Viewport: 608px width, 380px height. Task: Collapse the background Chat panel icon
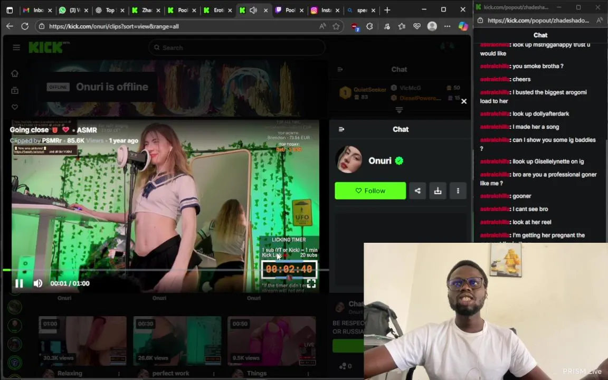pos(340,69)
